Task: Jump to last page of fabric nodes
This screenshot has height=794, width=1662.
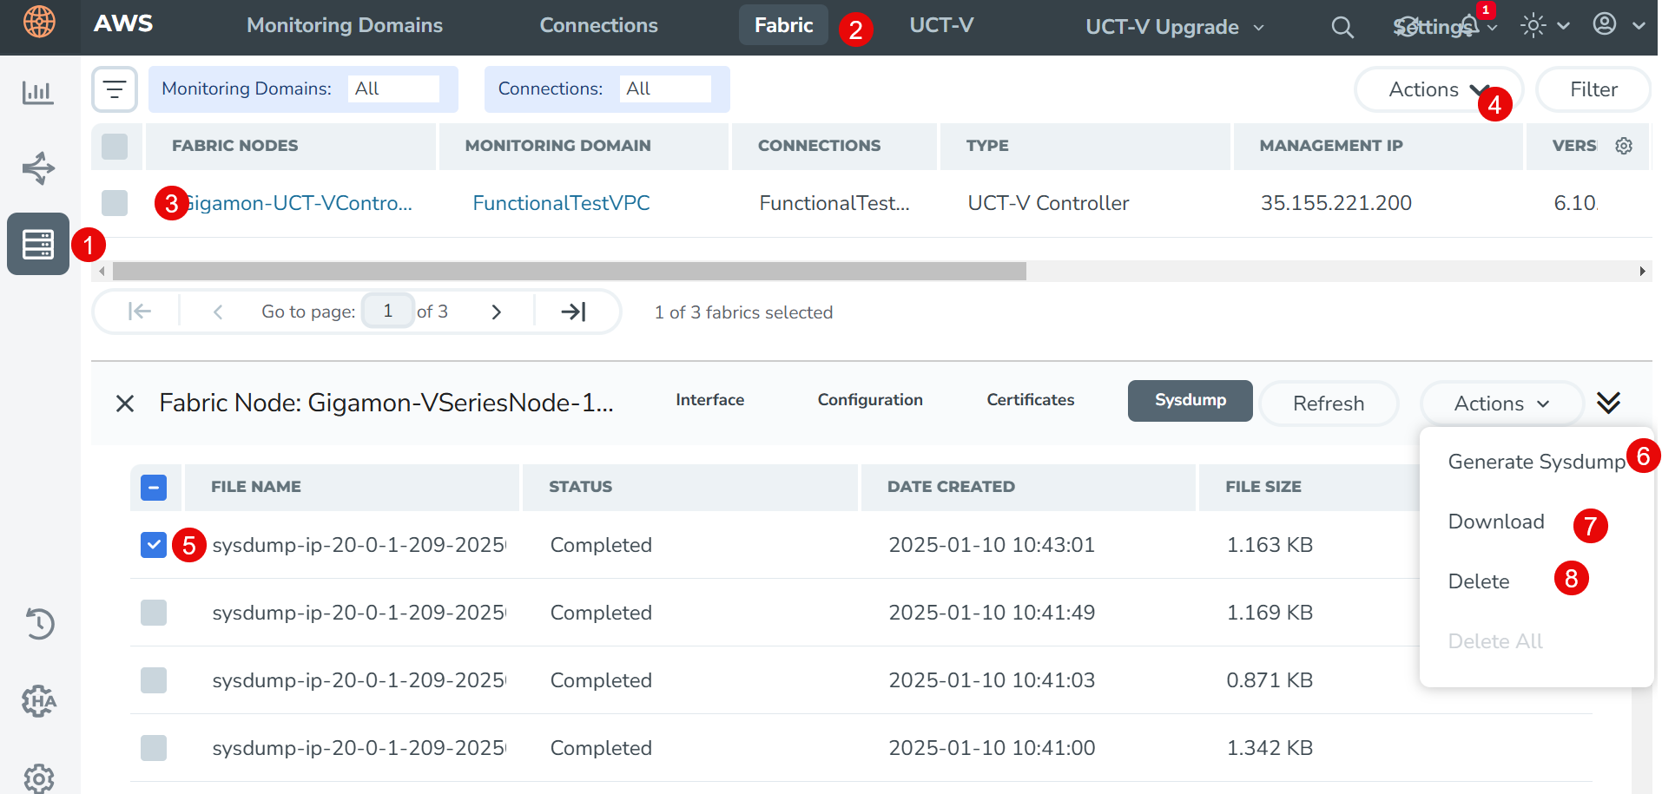Action: [x=573, y=312]
